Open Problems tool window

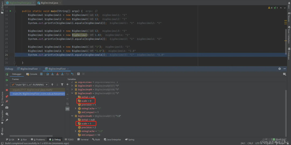(x=38, y=140)
